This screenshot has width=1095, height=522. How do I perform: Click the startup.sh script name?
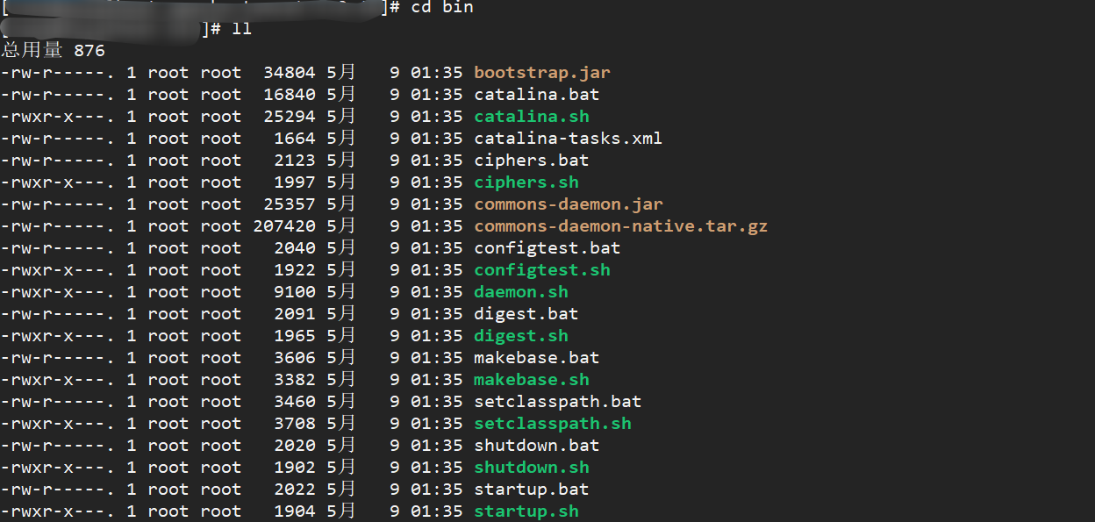click(x=526, y=511)
